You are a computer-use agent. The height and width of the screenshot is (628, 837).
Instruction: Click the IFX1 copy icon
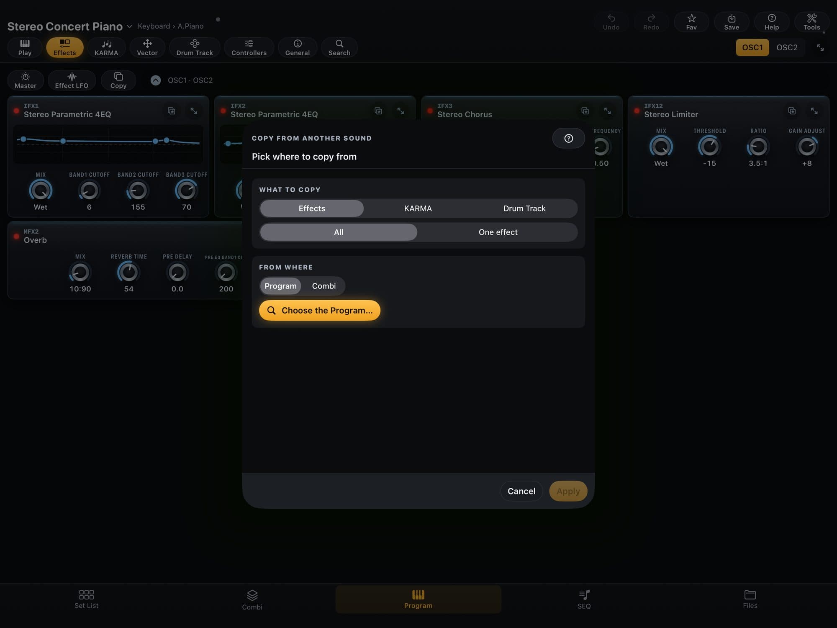(x=172, y=111)
